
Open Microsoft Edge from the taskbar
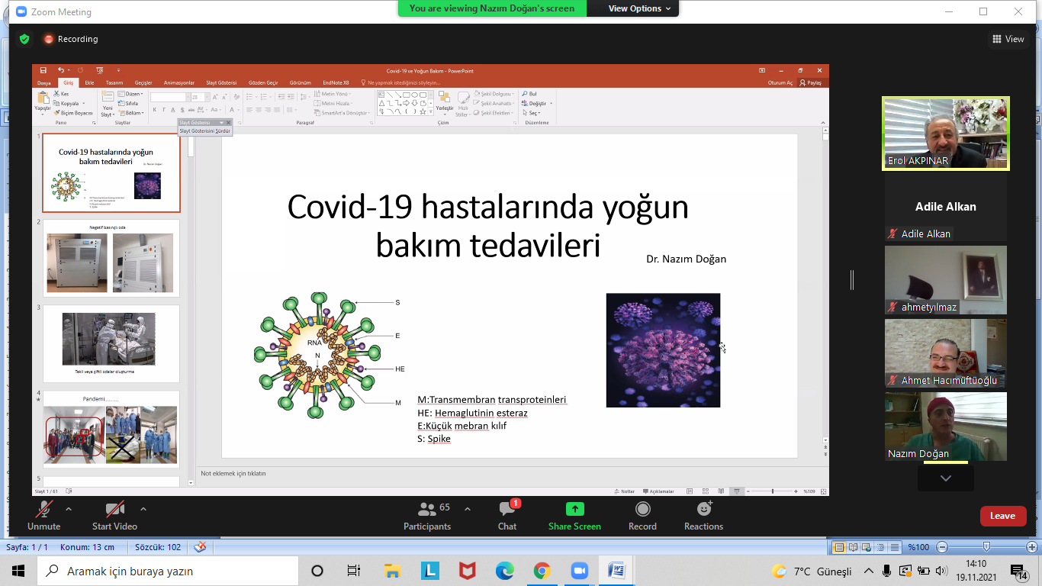(x=504, y=571)
